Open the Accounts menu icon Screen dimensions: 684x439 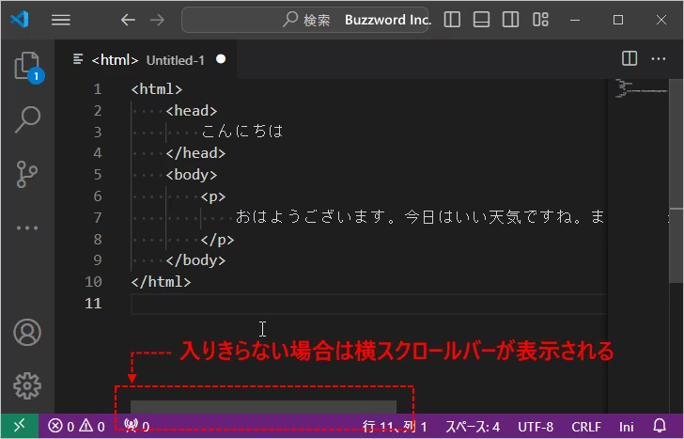(27, 333)
